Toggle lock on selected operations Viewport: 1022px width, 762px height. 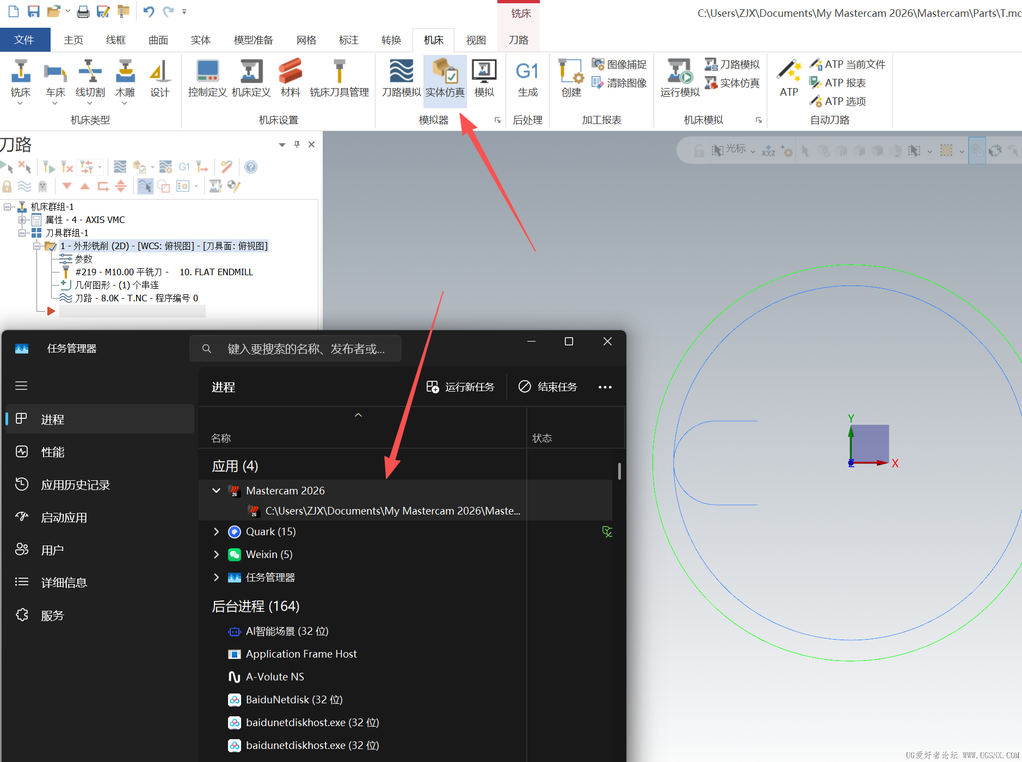7,186
